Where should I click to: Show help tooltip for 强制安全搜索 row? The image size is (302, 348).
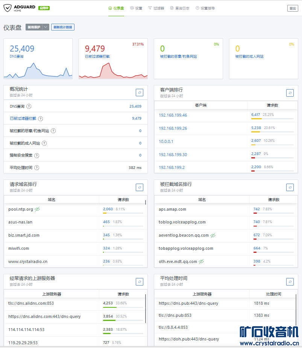coord(37,155)
